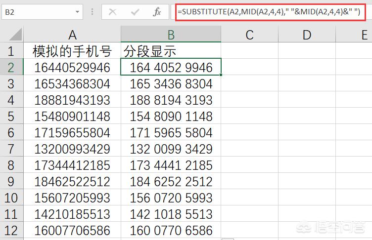Screen dimensions: 372x240
Task: Select row 7 header
Action: coord(11,149)
